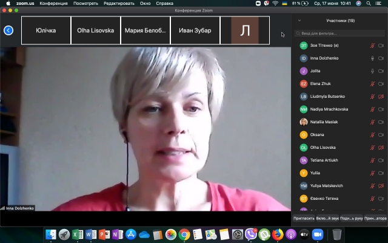Open Word from the Dock
Viewport: 388px width, 243px height.
pos(91,234)
